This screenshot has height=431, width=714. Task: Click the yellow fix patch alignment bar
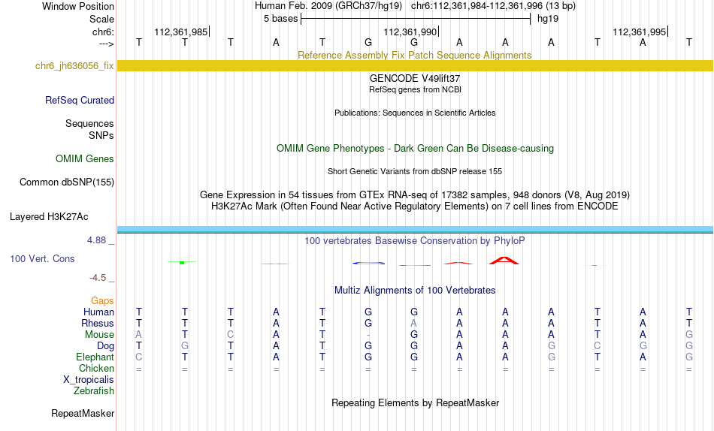(x=415, y=65)
